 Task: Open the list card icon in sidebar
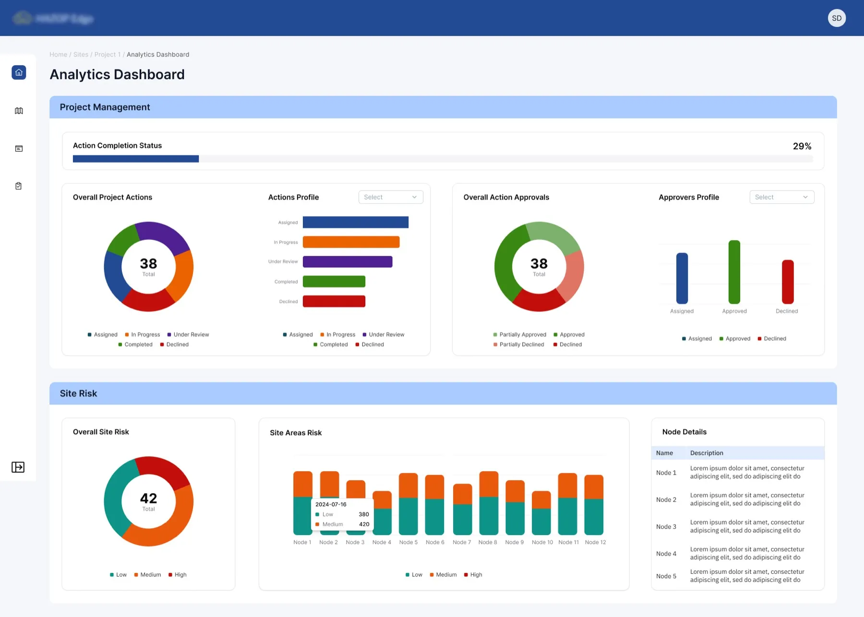coord(19,149)
